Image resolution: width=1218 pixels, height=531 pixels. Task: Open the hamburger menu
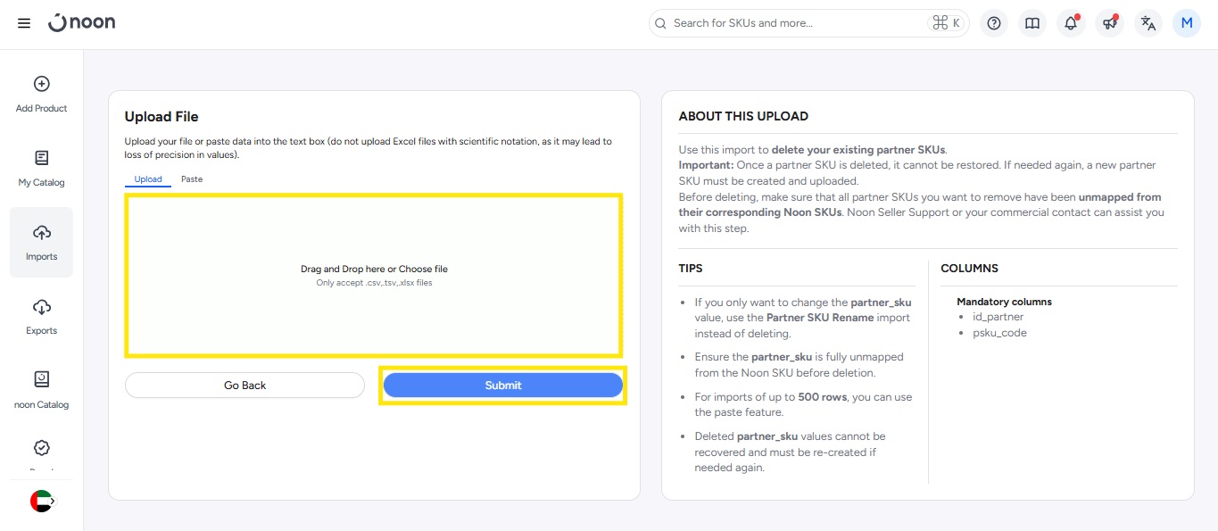(x=24, y=23)
